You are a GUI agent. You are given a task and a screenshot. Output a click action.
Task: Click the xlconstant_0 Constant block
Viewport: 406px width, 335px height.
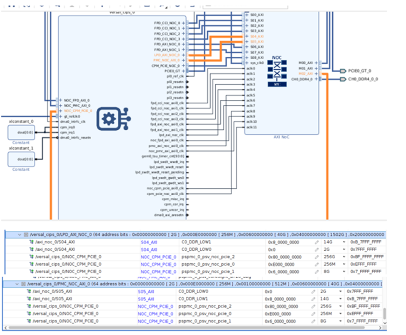pyautogui.click(x=21, y=132)
